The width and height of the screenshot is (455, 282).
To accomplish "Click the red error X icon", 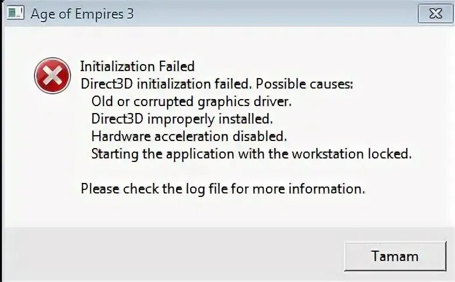I will click(x=52, y=76).
